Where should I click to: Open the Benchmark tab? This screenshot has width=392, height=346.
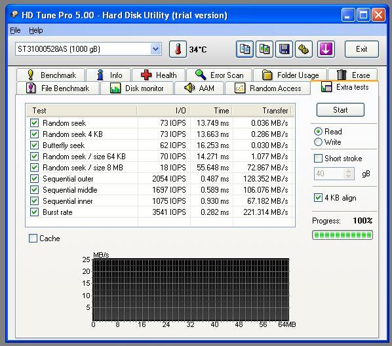(50, 75)
